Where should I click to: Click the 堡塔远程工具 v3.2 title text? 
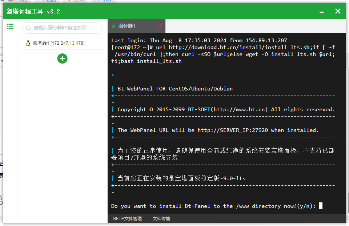(x=33, y=11)
